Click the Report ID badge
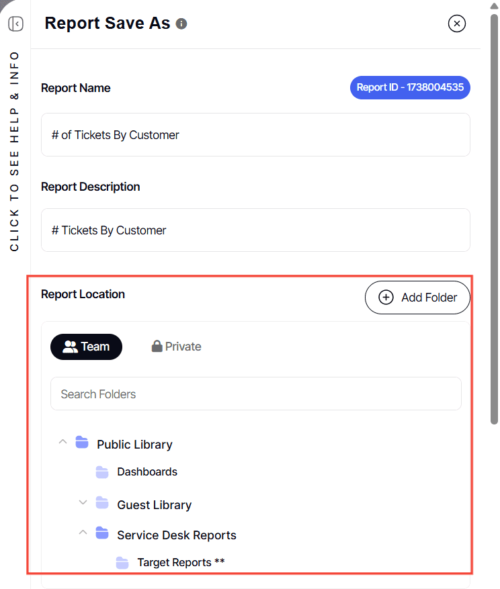This screenshot has width=500, height=589. [410, 87]
